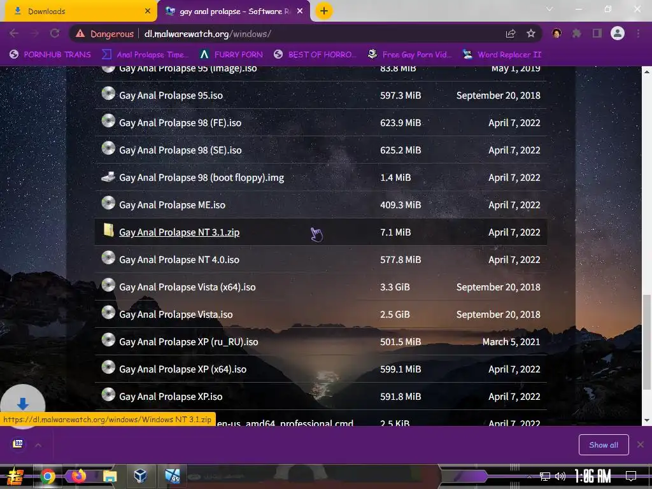The image size is (652, 489).
Task: Close the downloads bar
Action: point(641,445)
